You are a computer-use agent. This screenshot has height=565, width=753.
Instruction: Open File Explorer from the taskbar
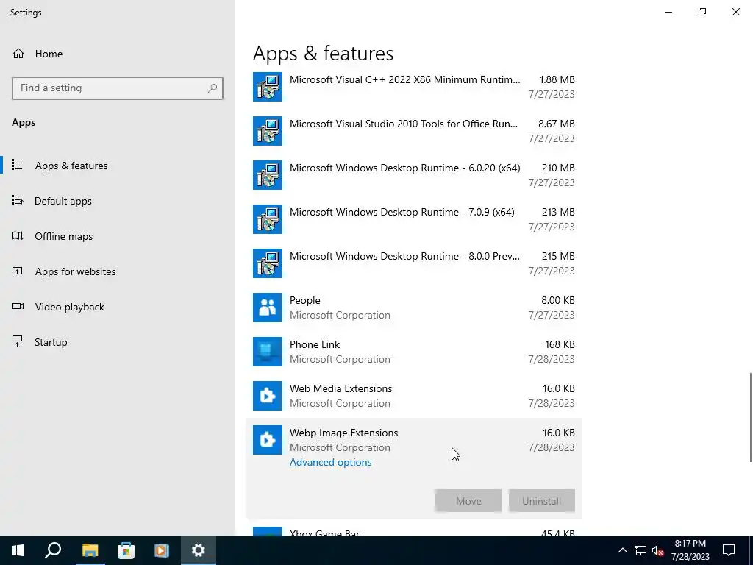90,550
